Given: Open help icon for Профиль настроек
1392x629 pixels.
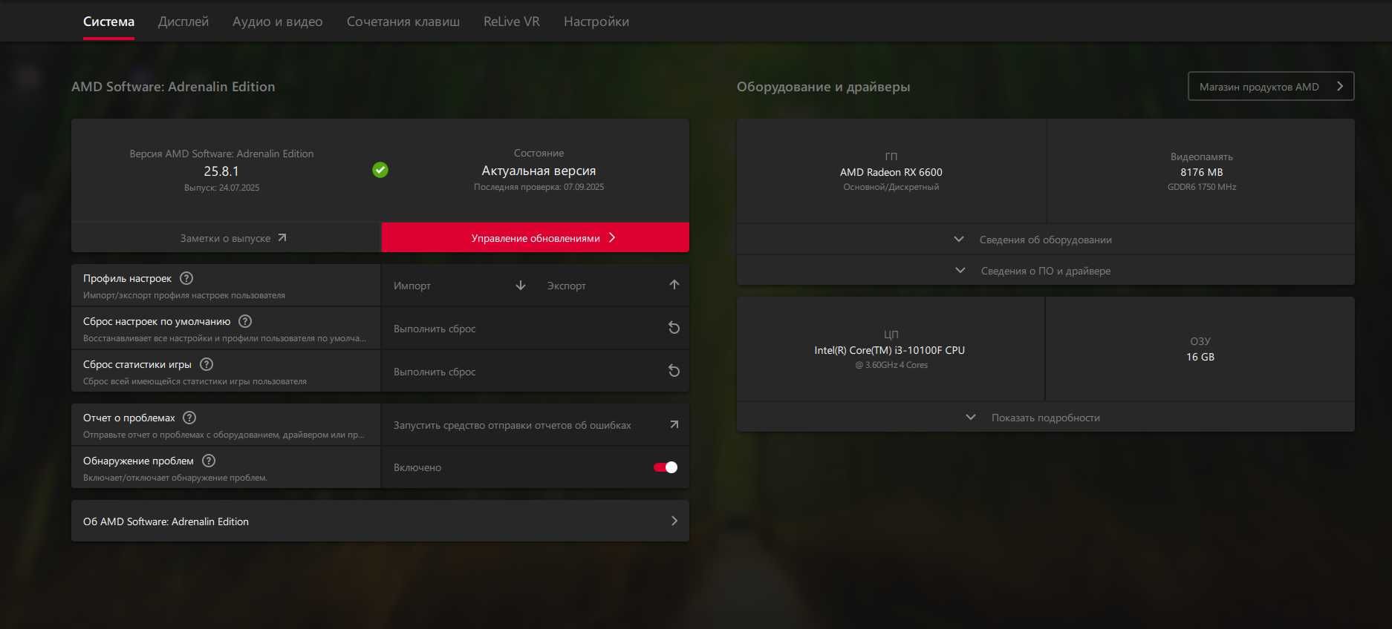Looking at the screenshot, I should [x=186, y=278].
